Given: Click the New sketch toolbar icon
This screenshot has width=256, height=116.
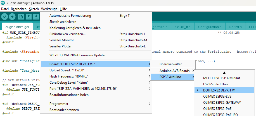Looking at the screenshot, I should [21, 17].
